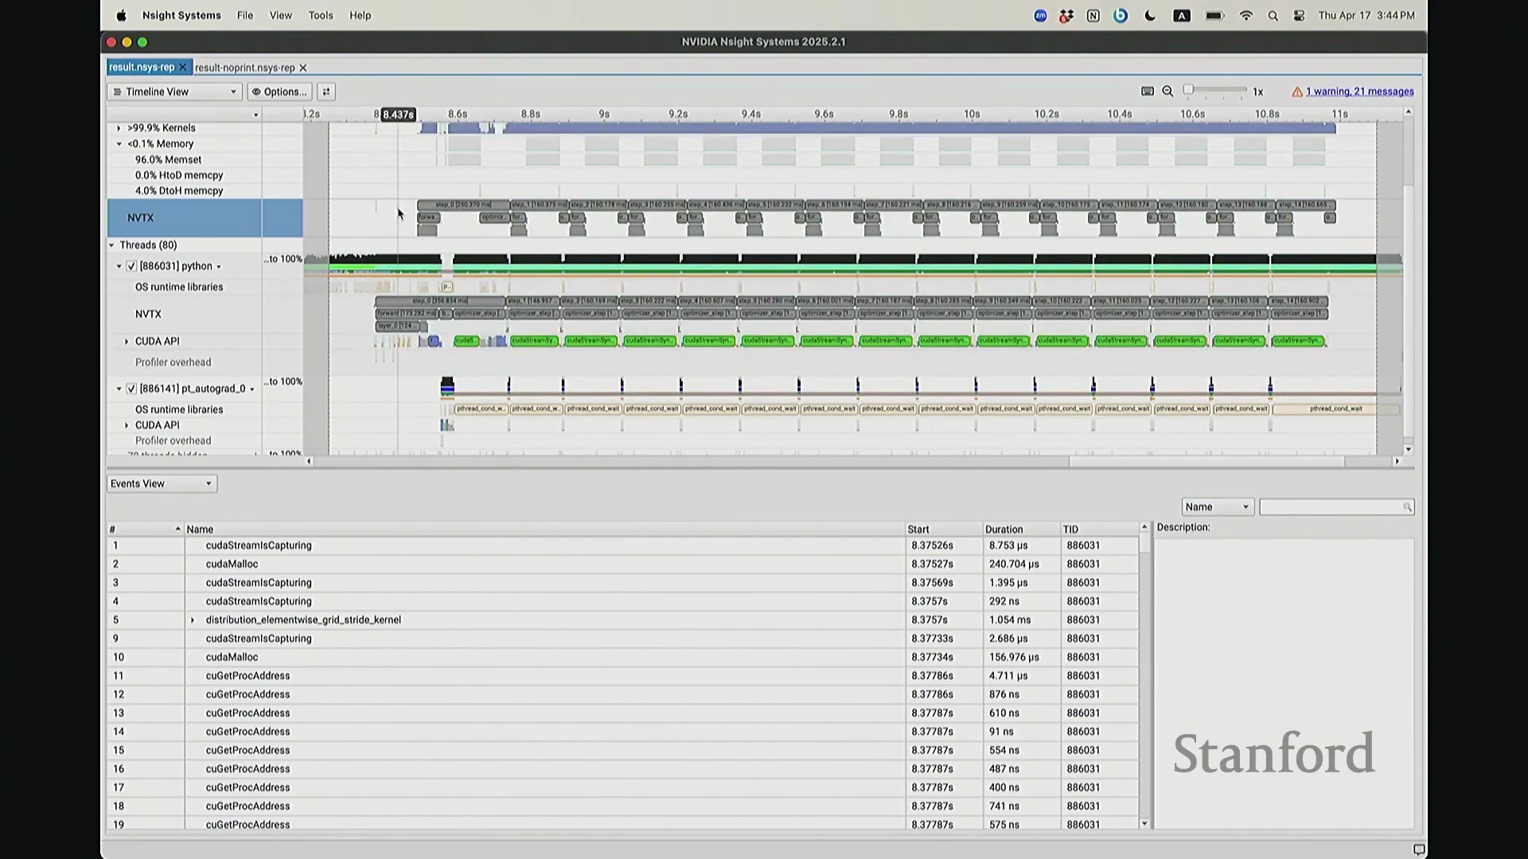Click the macOS Control Center icon
This screenshot has width=1528, height=859.
[1299, 16]
